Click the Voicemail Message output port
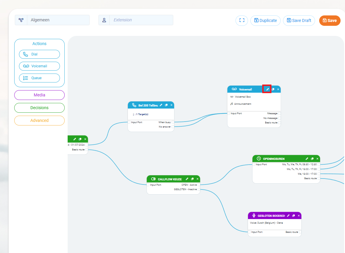 tap(279, 113)
